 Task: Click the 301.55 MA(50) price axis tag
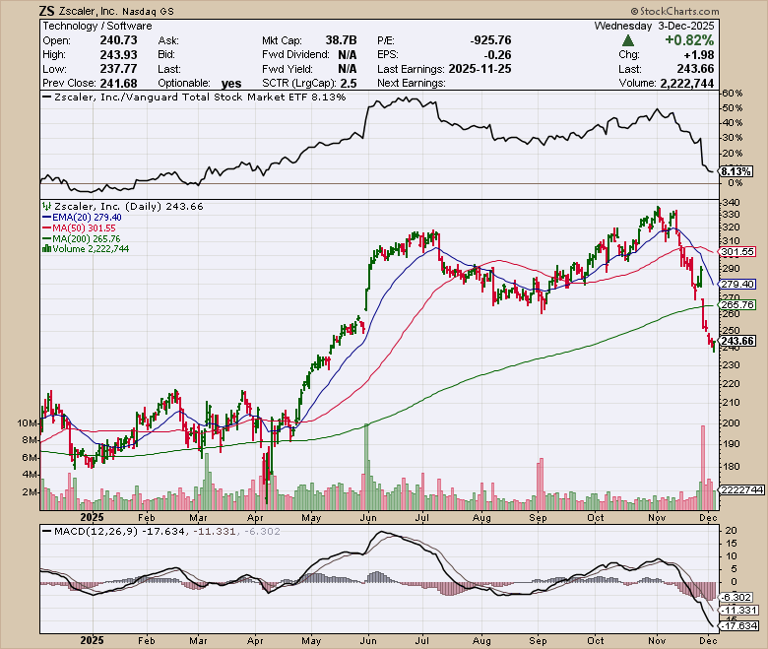point(737,252)
